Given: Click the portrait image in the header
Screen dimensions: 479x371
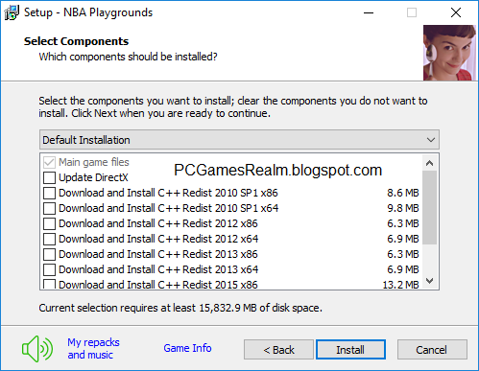Looking at the screenshot, I should [449, 53].
